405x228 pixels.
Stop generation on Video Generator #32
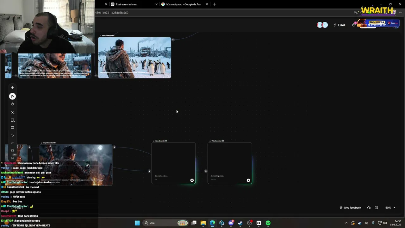coord(248,180)
